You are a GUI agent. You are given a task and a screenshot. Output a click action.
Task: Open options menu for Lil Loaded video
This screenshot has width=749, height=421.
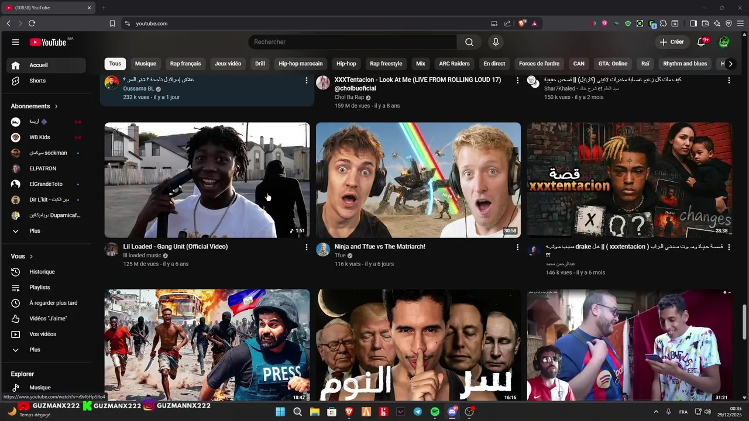pos(306,247)
